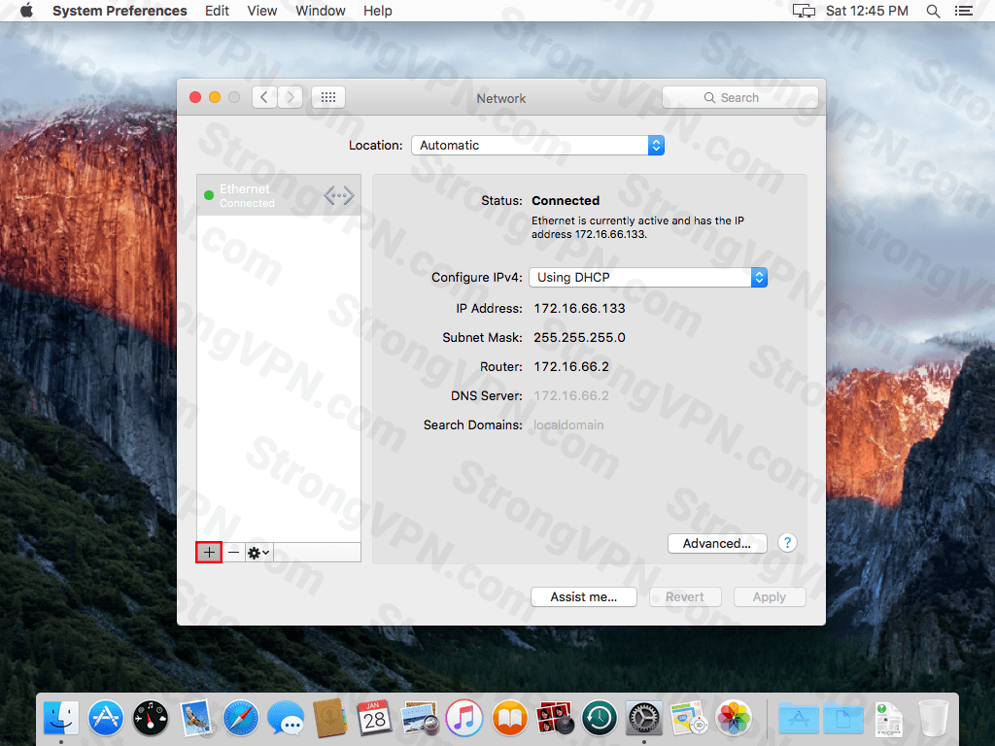The image size is (995, 746).
Task: Open the Window menu in the menu bar
Action: [x=320, y=11]
